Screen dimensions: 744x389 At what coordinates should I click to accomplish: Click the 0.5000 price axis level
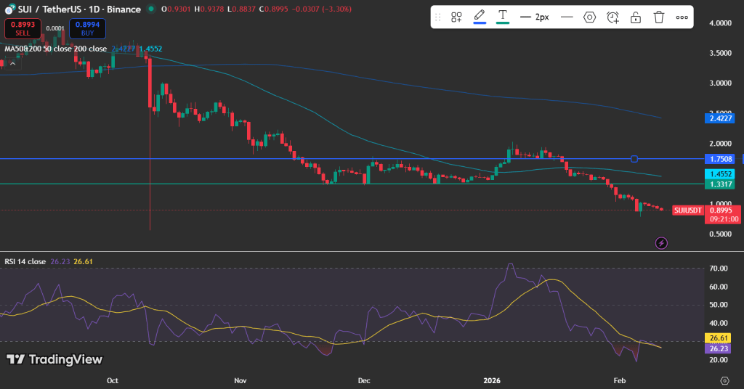(x=720, y=234)
